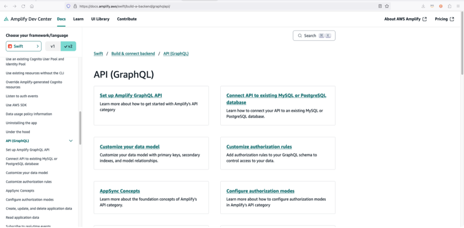This screenshot has height=228, width=464.
Task: Open Configure authorization modes card link
Action: point(261,191)
